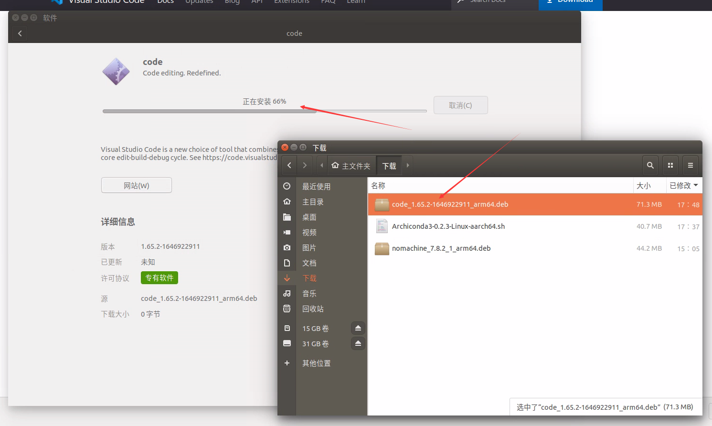Sort files by 名称 column
Viewport: 712px width, 426px height.
[500, 185]
